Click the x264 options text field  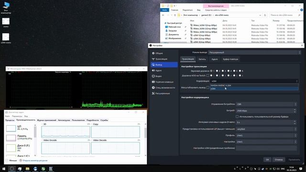click(266, 148)
